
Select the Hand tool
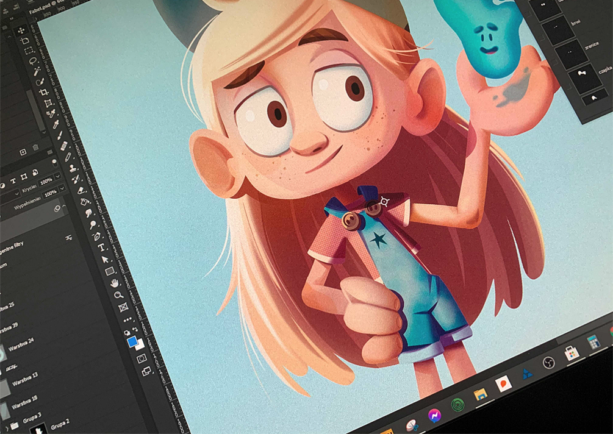[114, 283]
